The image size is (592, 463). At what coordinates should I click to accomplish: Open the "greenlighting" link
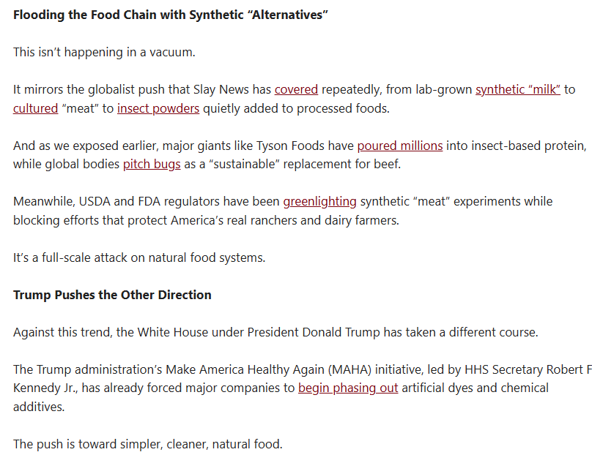click(319, 201)
